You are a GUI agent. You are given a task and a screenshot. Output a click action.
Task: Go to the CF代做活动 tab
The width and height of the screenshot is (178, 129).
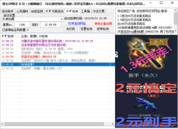[55, 11]
